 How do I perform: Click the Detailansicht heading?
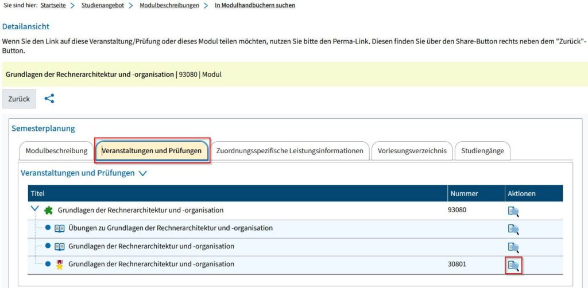pos(26,26)
